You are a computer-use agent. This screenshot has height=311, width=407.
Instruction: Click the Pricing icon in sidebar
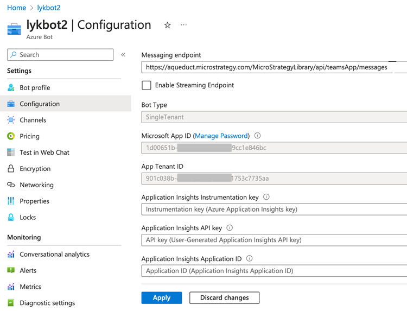(11, 136)
